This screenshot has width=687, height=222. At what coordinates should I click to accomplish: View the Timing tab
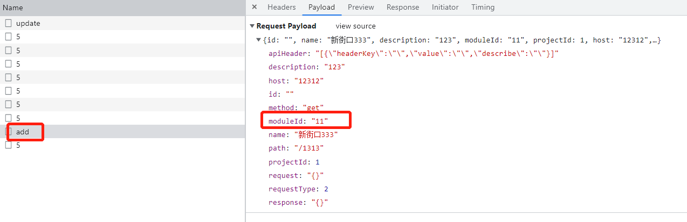coord(483,7)
